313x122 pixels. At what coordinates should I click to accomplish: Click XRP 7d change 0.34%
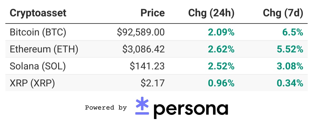[x=290, y=83]
